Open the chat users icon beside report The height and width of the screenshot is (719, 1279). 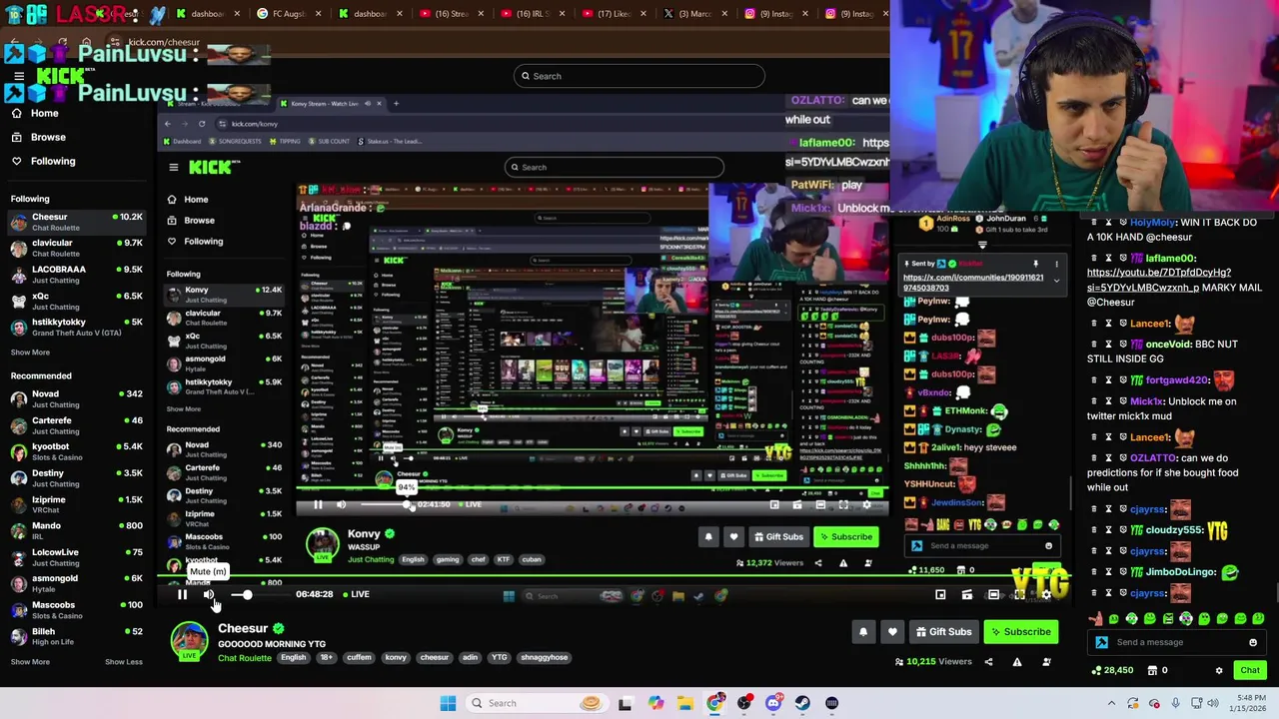click(x=1046, y=661)
